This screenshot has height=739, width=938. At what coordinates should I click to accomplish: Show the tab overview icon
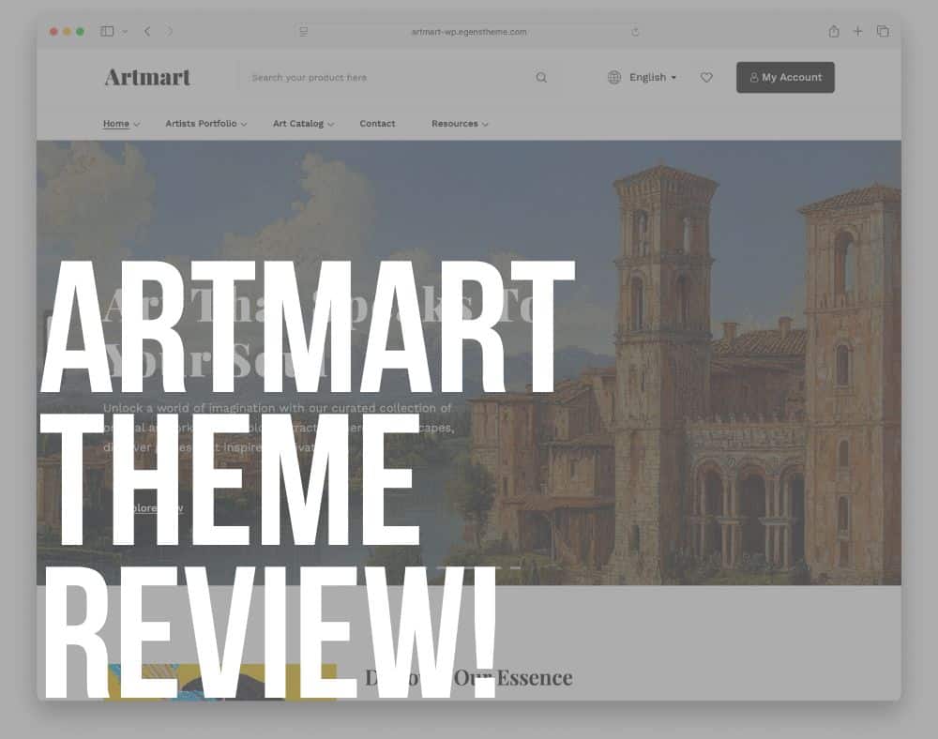click(883, 31)
